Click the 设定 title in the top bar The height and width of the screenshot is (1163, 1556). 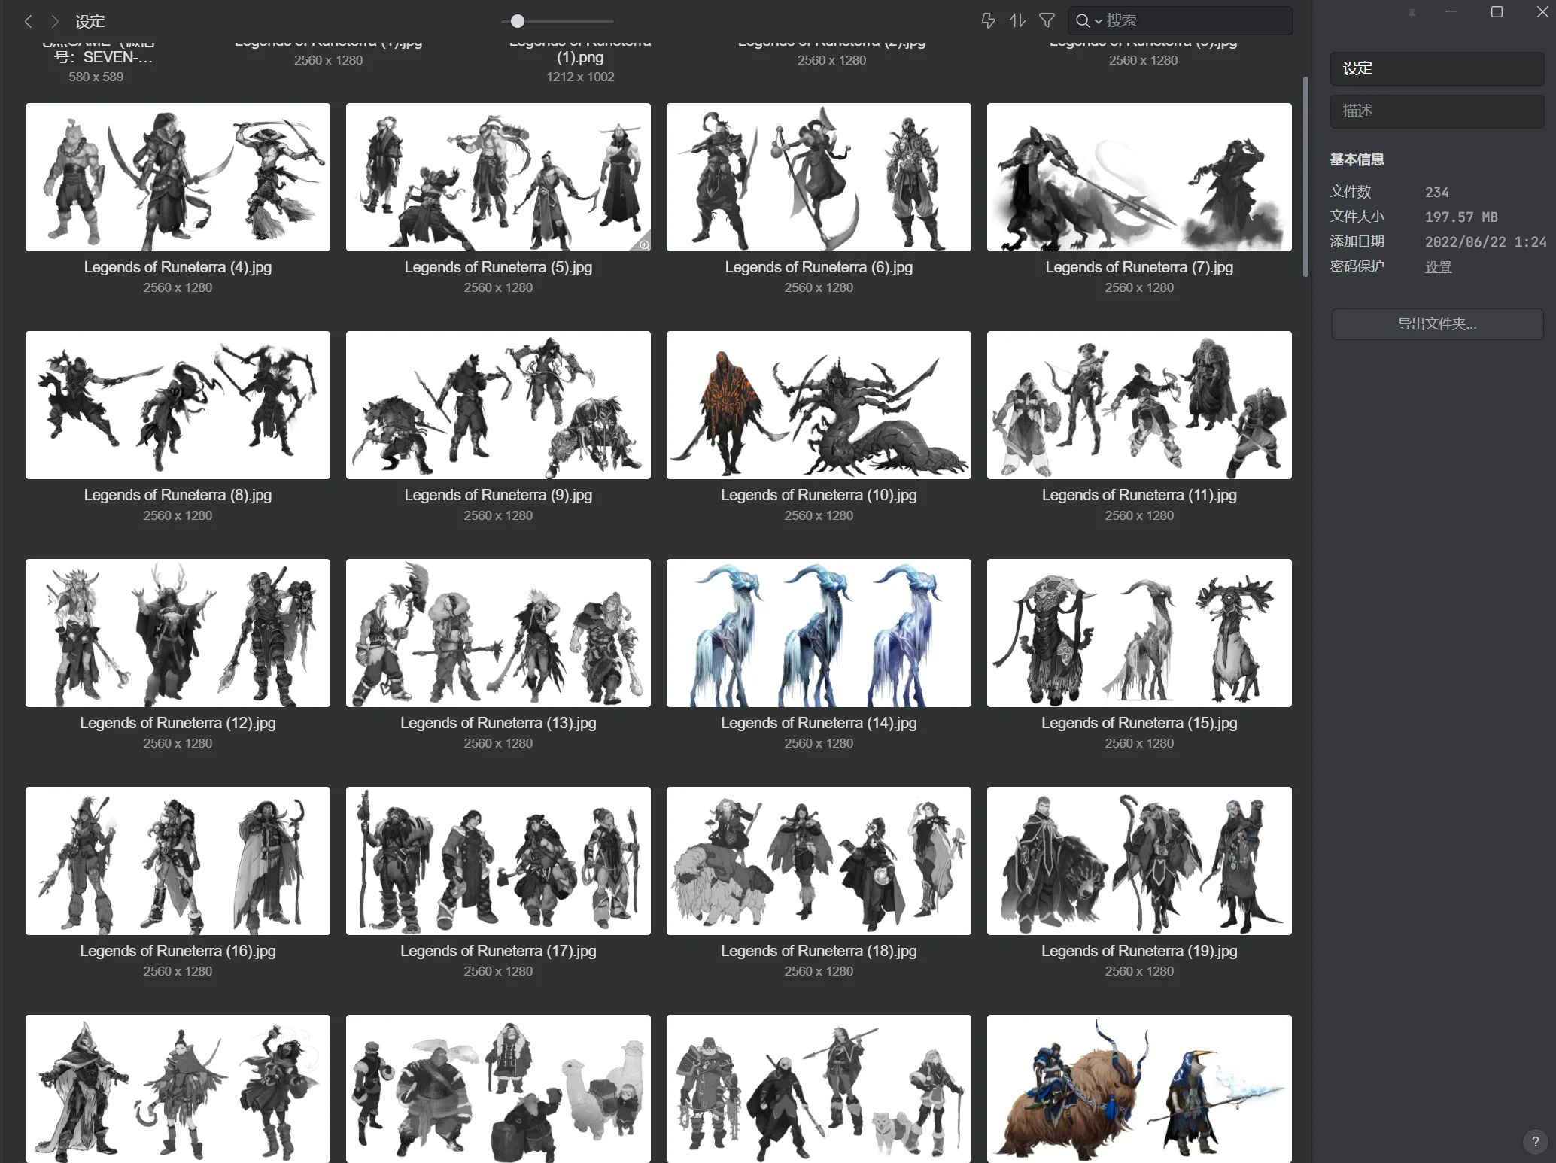(x=90, y=22)
